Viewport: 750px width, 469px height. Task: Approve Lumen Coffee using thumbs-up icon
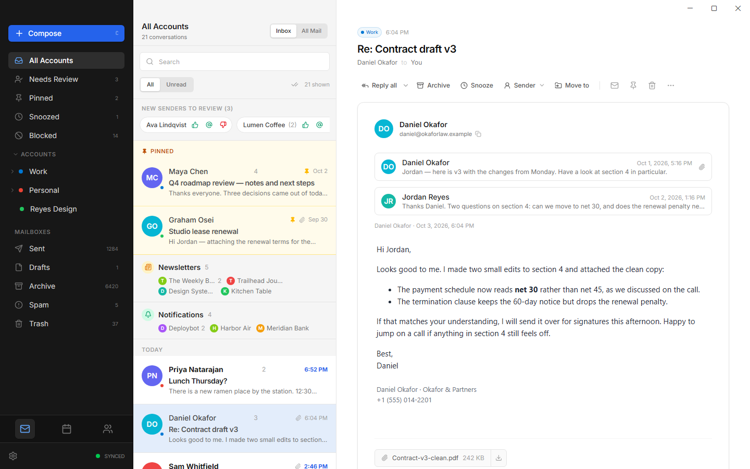tap(306, 125)
